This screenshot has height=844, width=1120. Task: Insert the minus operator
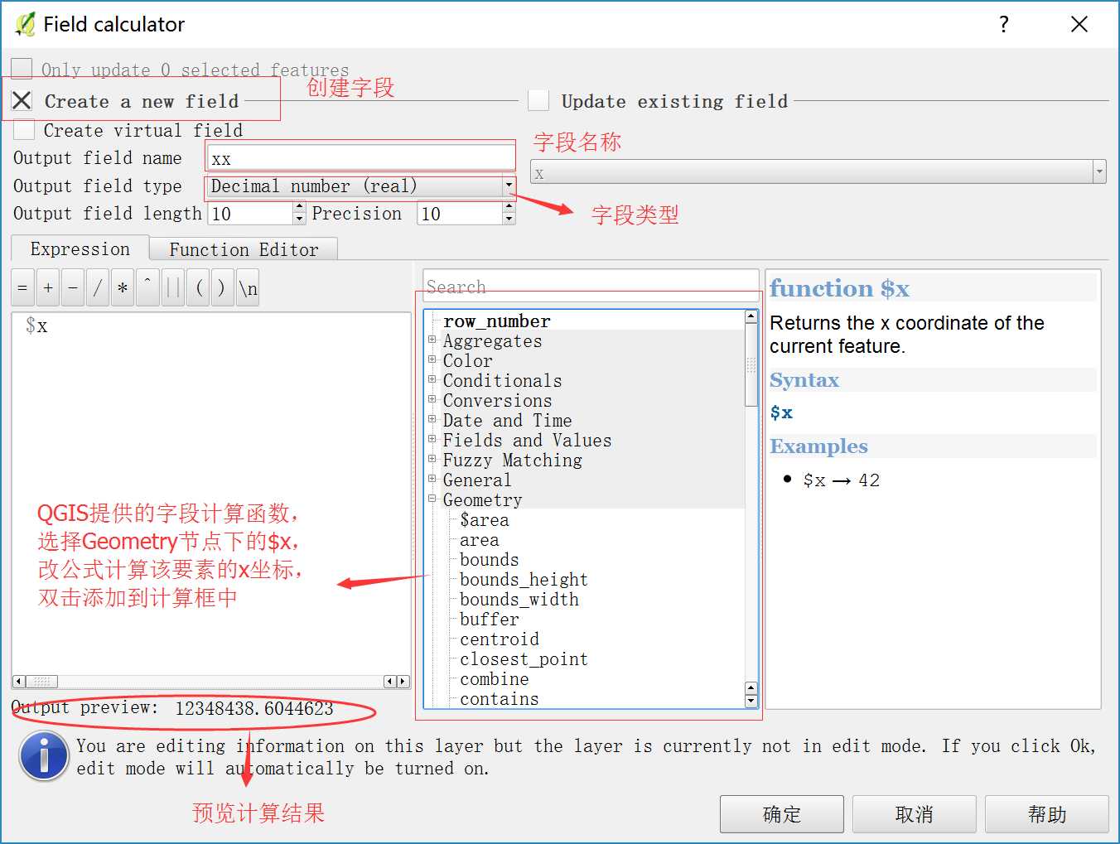(73, 288)
